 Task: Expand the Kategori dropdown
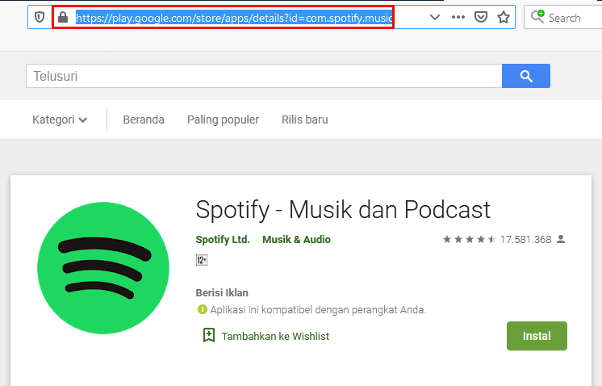point(60,120)
